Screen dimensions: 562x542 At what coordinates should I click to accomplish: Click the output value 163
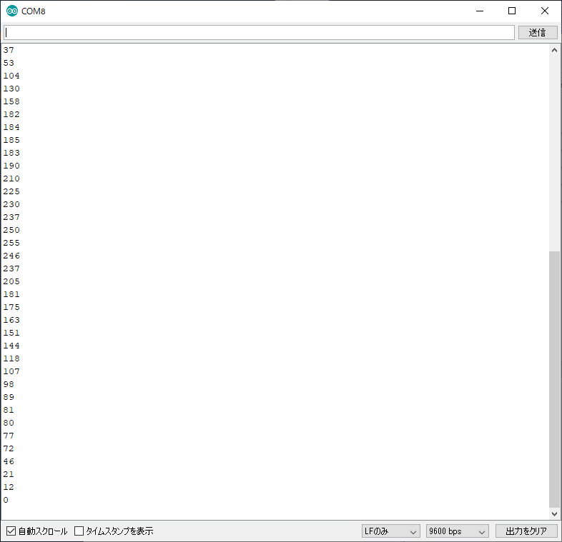point(11,320)
